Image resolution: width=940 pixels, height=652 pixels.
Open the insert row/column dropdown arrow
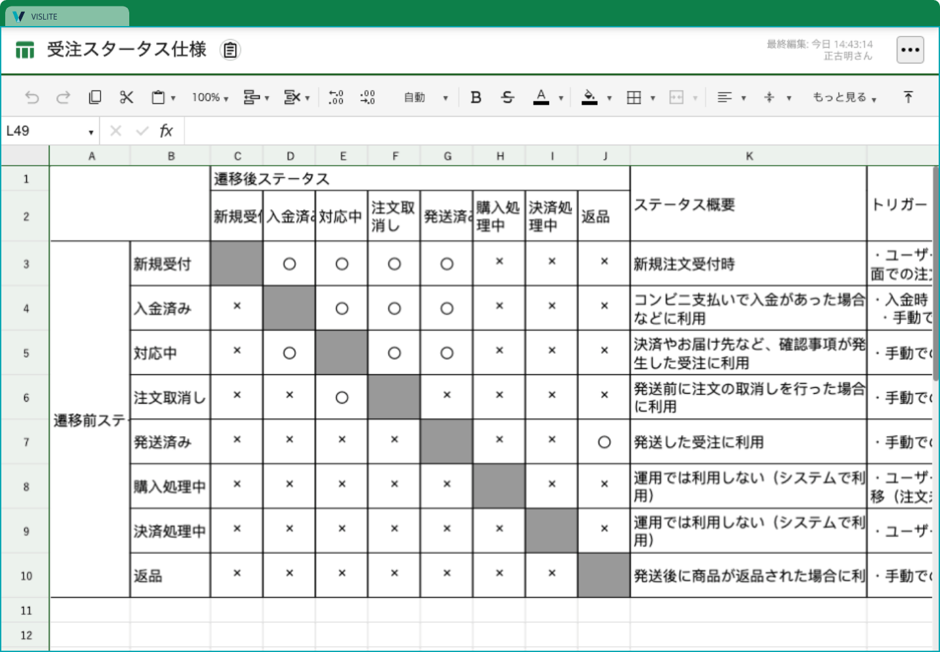[267, 98]
